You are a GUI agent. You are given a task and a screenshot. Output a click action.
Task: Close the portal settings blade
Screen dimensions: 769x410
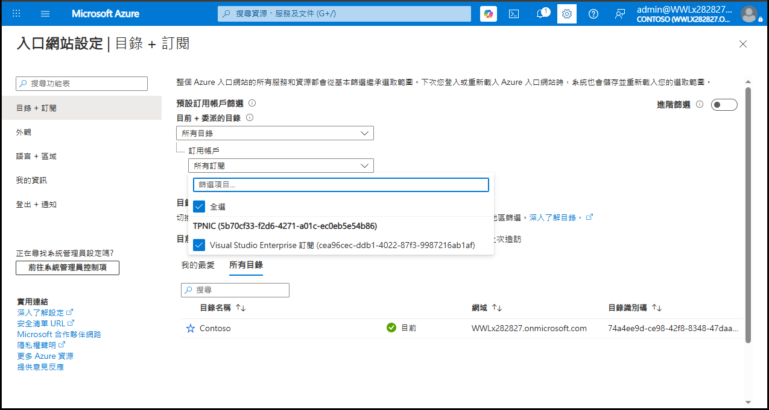[x=743, y=44]
